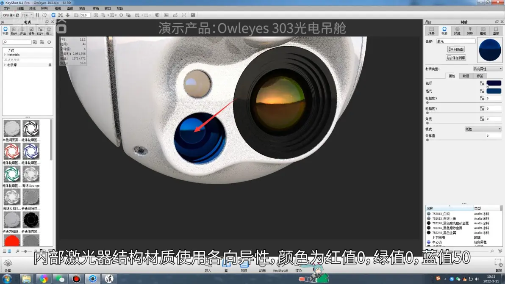Viewport: 505px width, 284px height.
Task: Select the 属性 tab in material panel
Action: click(x=452, y=76)
